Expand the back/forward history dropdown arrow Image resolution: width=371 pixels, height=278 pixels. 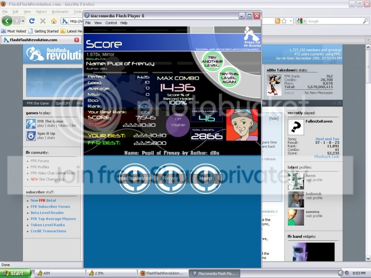click(23, 21)
